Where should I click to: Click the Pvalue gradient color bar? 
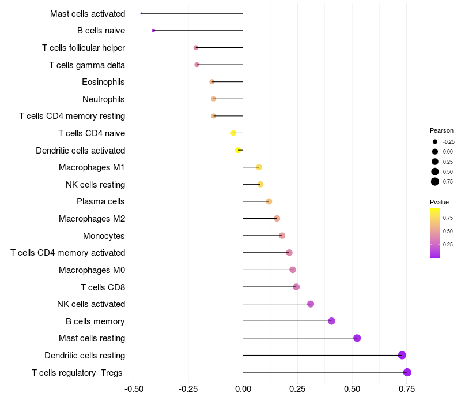click(x=434, y=233)
